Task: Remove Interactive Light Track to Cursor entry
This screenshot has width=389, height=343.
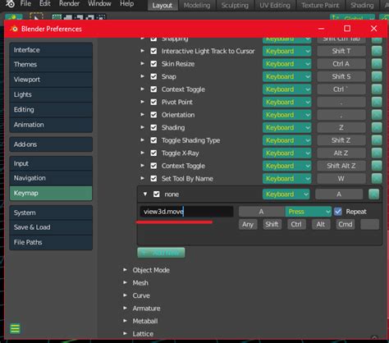Action: [377, 51]
